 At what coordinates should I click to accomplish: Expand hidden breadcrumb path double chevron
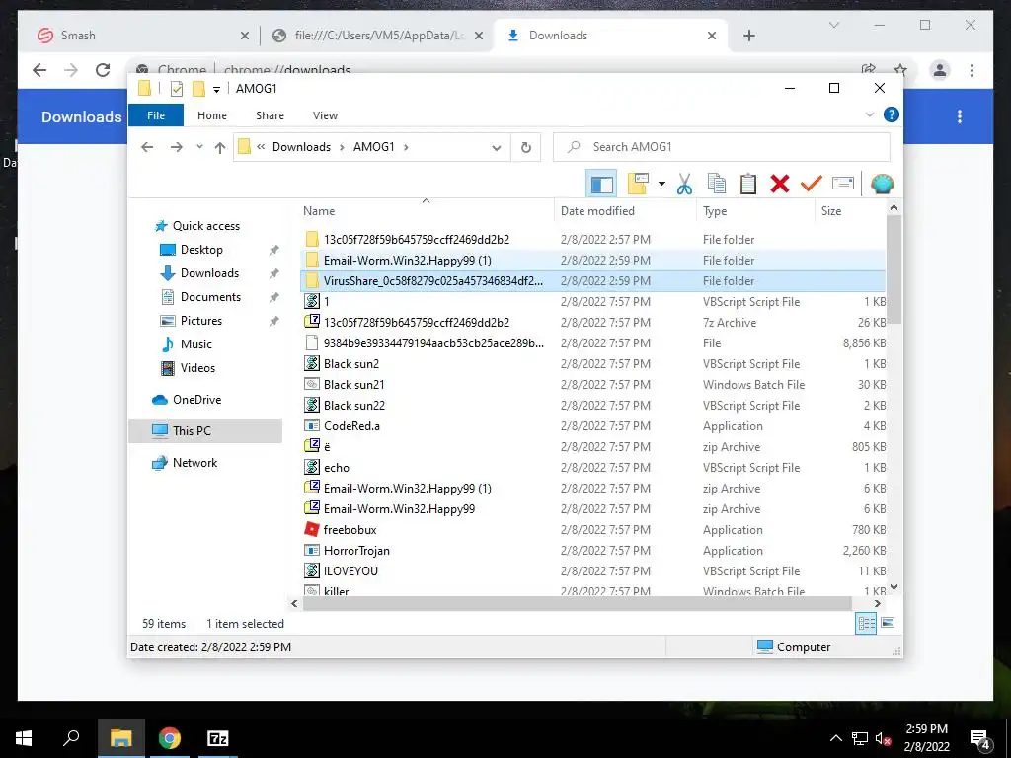261,147
